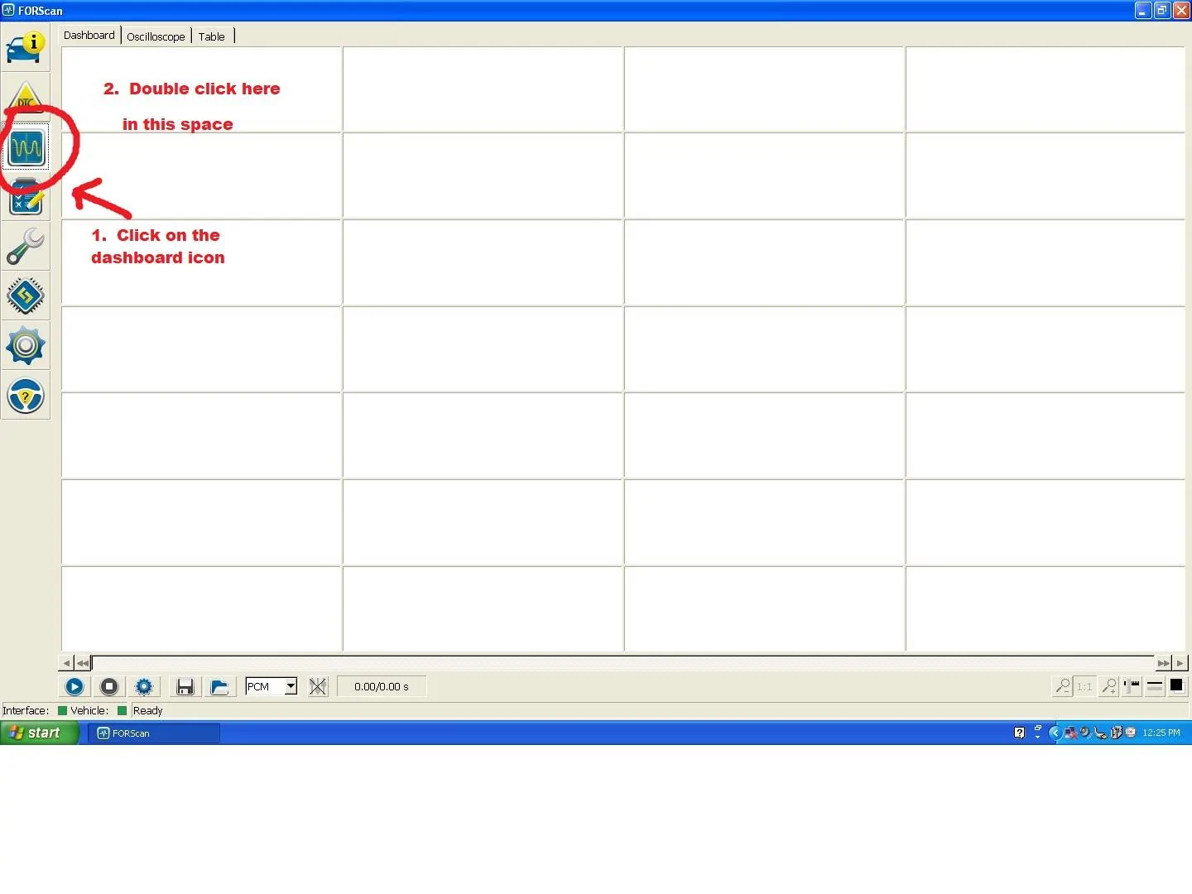Open the Windows start menu
This screenshot has width=1192, height=894.
[39, 733]
